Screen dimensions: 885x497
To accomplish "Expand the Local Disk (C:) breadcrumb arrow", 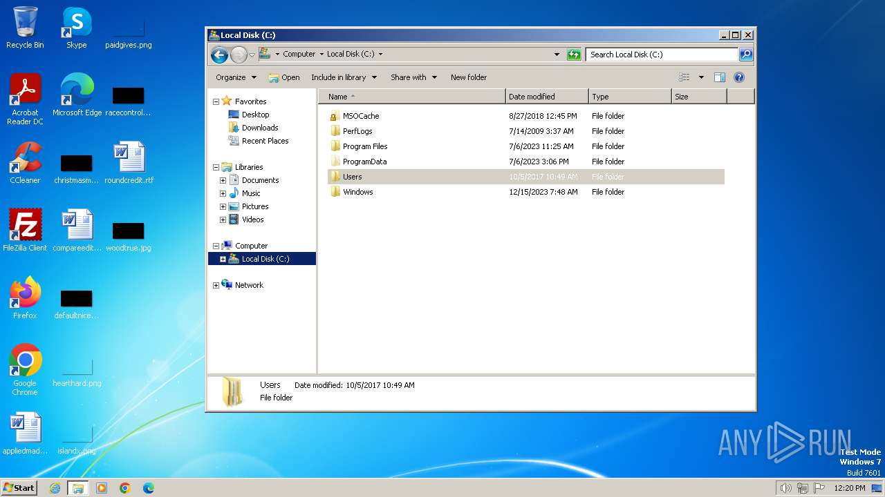I will [380, 54].
